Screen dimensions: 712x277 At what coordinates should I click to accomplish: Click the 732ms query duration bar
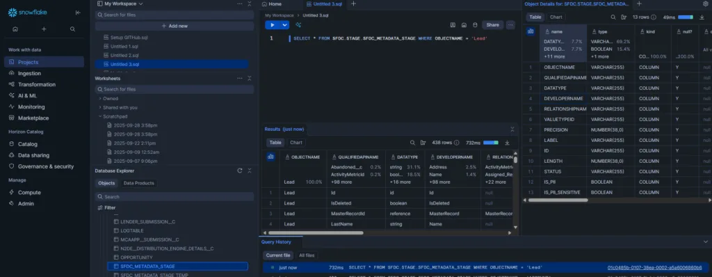pyautogui.click(x=491, y=143)
